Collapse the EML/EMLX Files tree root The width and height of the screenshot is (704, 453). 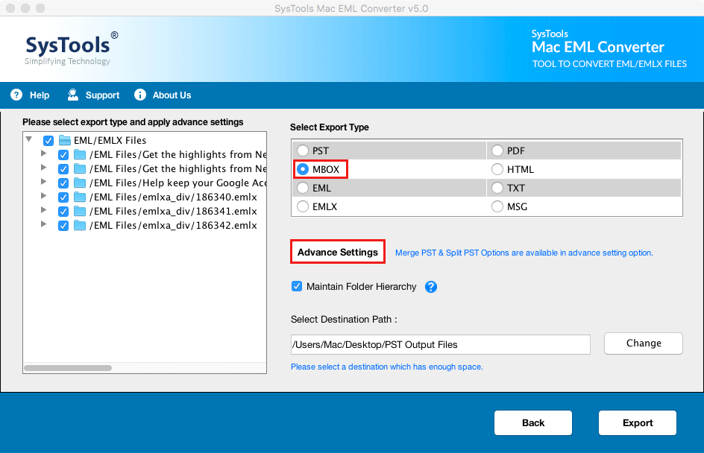(29, 139)
